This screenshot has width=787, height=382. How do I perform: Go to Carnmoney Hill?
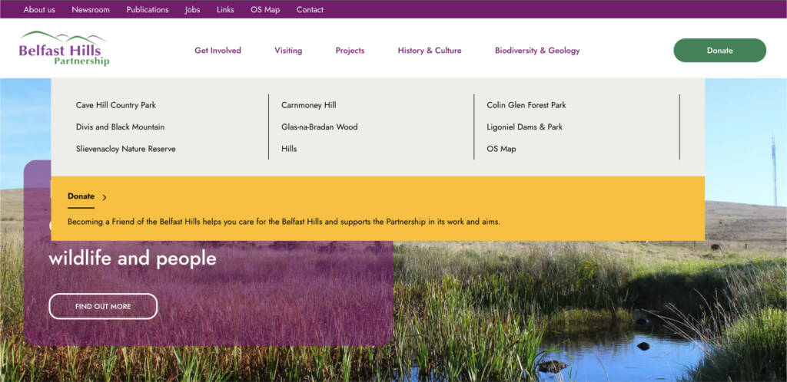(x=309, y=105)
